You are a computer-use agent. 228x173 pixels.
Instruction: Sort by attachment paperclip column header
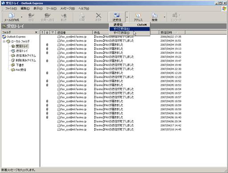47,32
